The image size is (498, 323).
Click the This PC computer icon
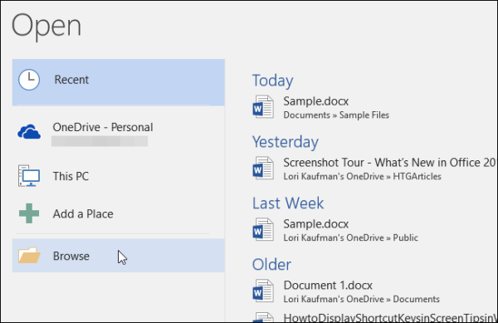tap(29, 176)
